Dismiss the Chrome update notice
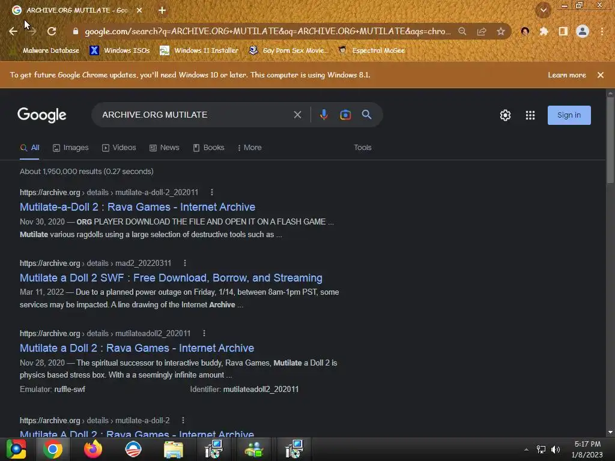 601,75
